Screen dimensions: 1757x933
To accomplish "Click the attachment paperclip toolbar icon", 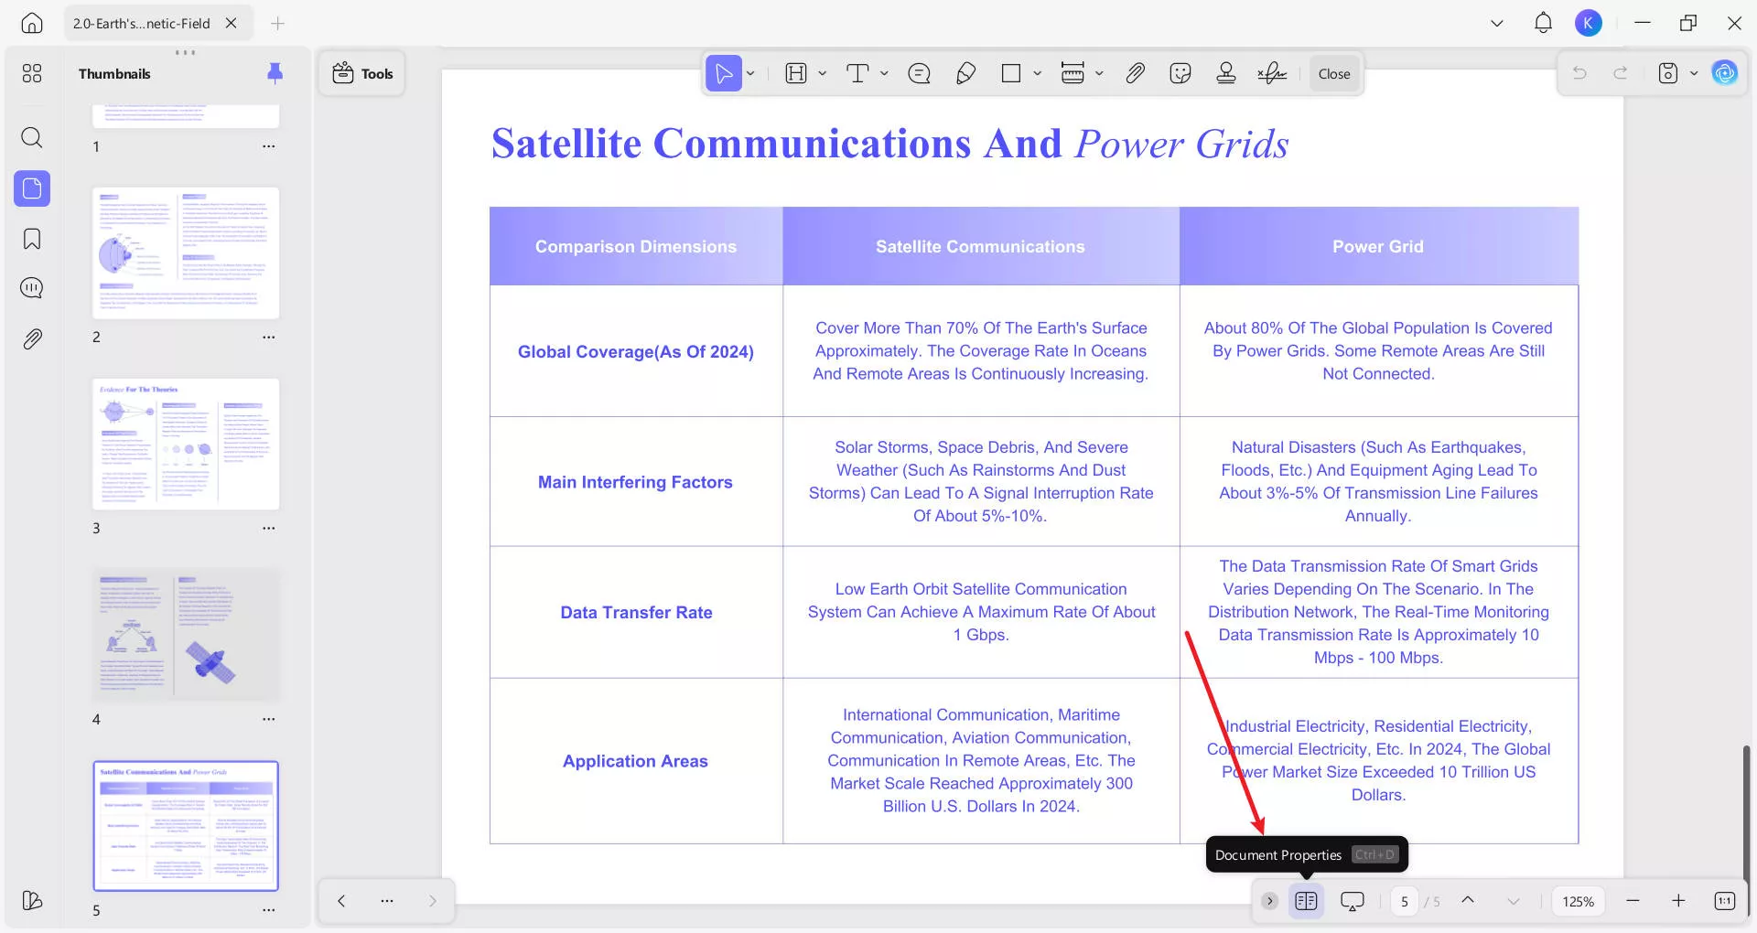I will [1135, 74].
